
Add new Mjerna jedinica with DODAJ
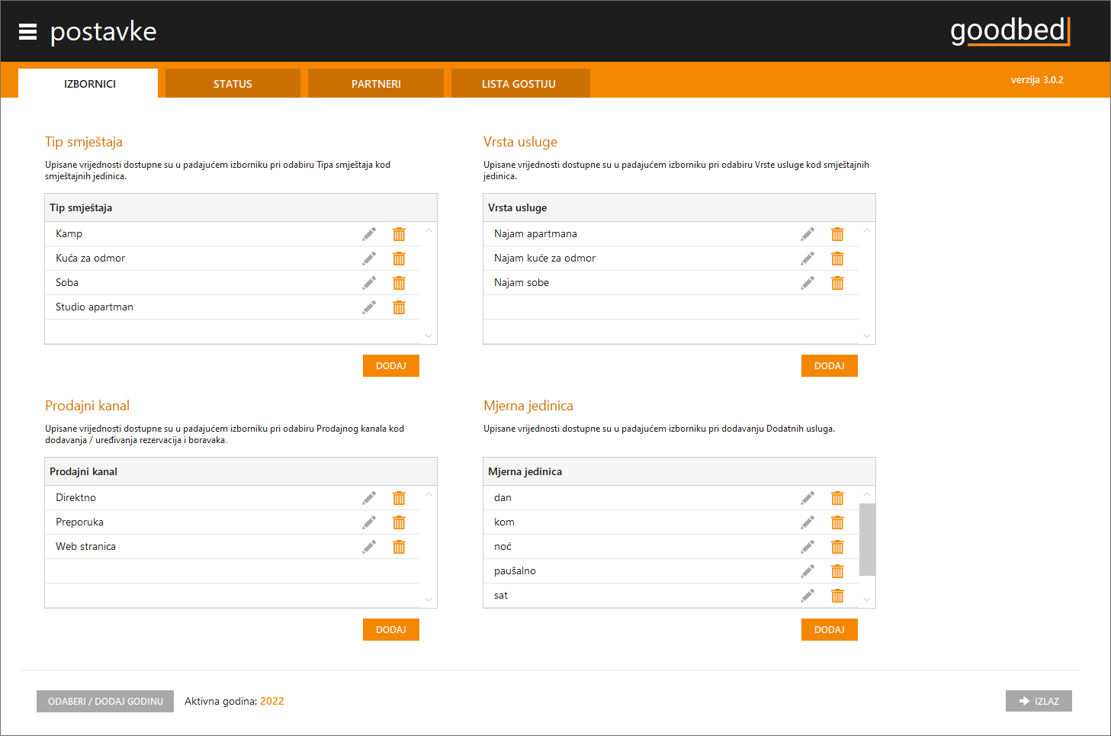(x=830, y=630)
